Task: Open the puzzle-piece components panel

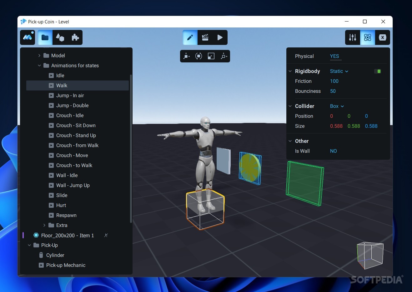Action: tap(75, 37)
